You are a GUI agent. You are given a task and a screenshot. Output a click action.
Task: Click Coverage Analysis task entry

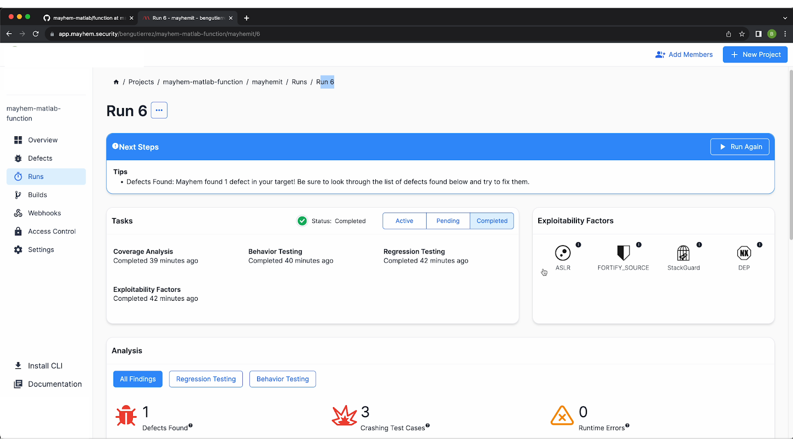click(156, 256)
